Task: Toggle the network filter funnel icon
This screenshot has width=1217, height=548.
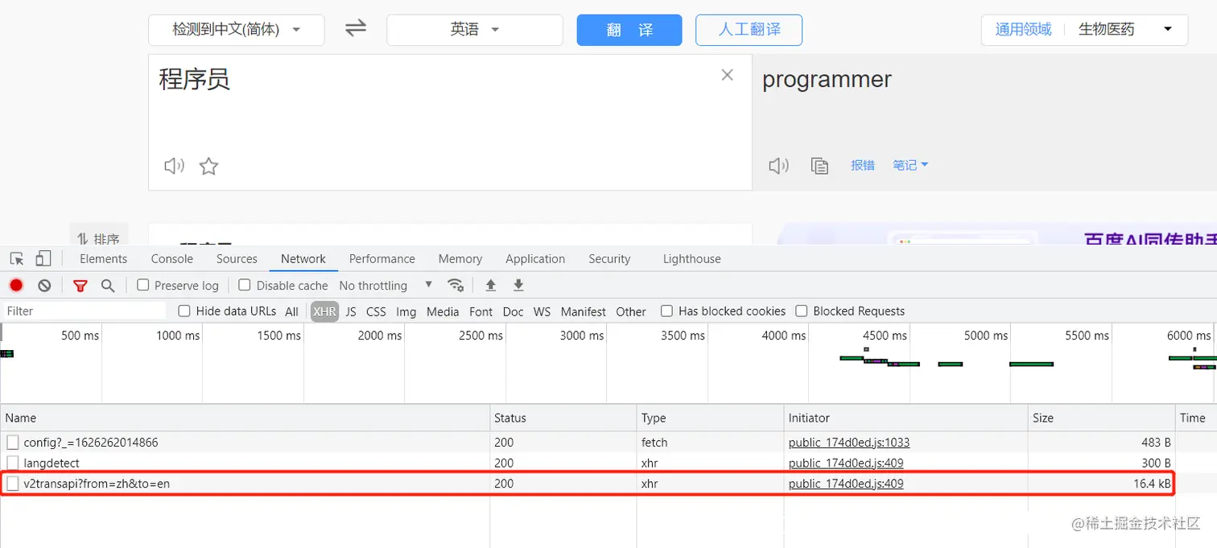Action: click(x=80, y=286)
